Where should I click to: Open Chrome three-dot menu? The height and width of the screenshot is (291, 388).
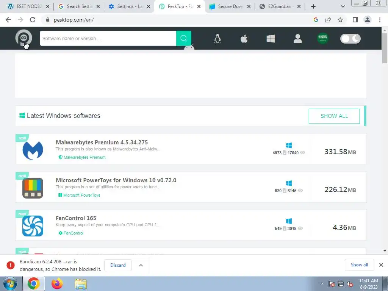(x=380, y=20)
